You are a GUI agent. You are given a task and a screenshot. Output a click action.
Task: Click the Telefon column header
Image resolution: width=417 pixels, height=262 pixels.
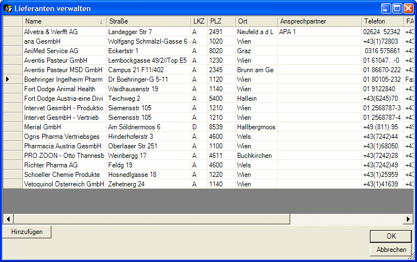[383, 21]
